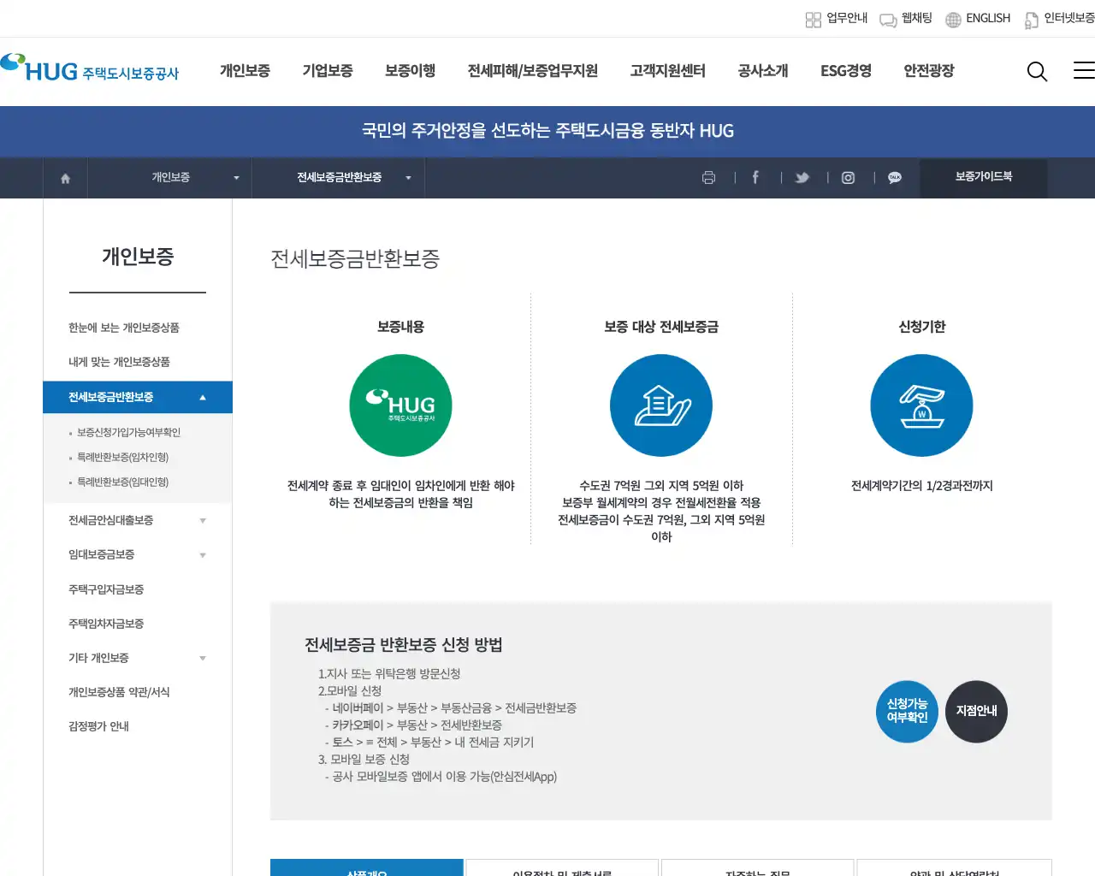Image resolution: width=1095 pixels, height=876 pixels.
Task: Open the print icon for this page
Action: point(709,178)
